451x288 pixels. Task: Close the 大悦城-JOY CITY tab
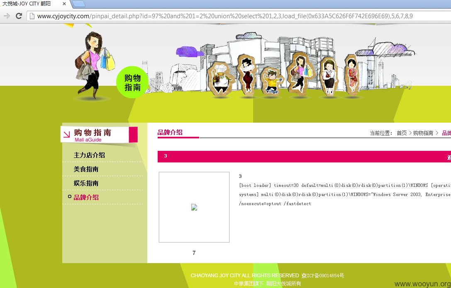coord(64,4)
